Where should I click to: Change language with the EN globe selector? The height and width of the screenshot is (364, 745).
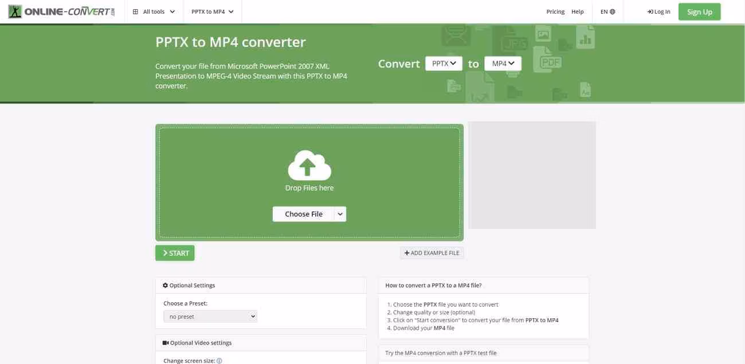click(x=607, y=11)
